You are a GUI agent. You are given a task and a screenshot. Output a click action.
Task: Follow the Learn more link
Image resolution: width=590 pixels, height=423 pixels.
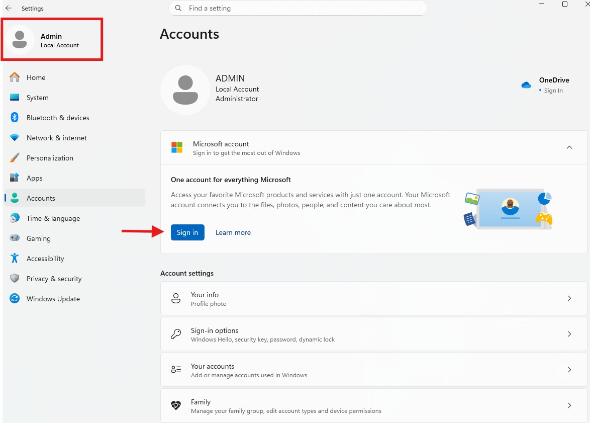(233, 232)
